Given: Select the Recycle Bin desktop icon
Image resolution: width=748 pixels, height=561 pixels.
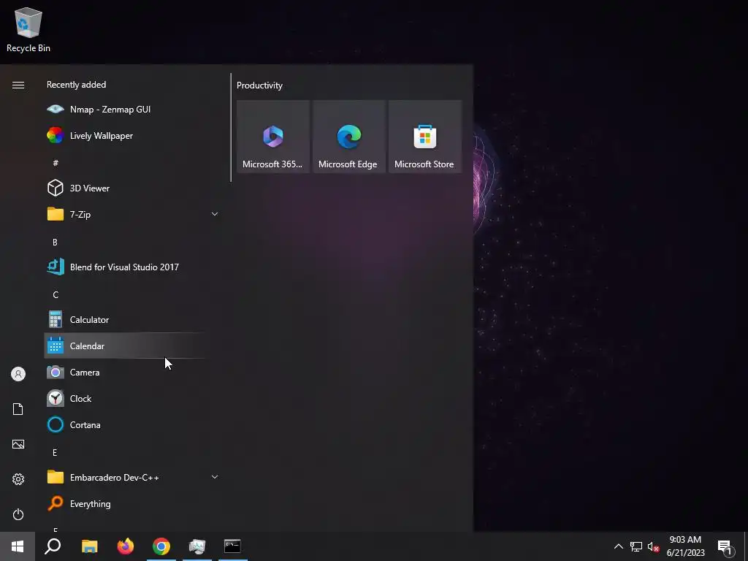Looking at the screenshot, I should (x=28, y=29).
